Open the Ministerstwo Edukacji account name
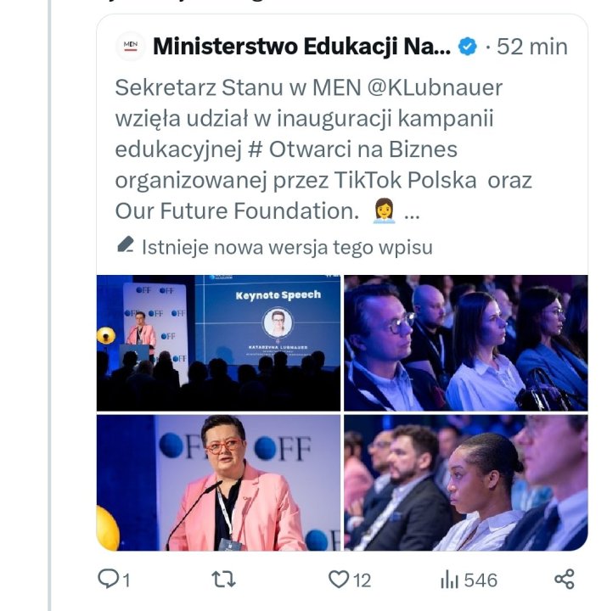The width and height of the screenshot is (607, 611). pyautogui.click(x=301, y=47)
